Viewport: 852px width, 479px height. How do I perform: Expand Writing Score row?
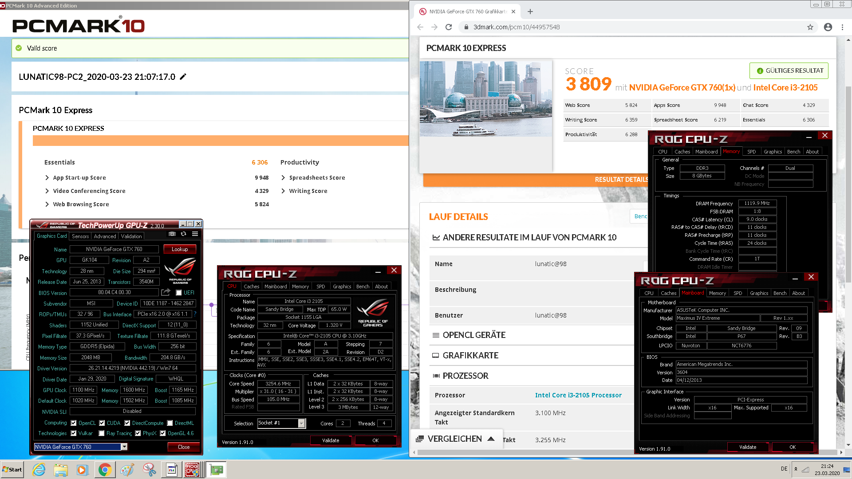283,191
